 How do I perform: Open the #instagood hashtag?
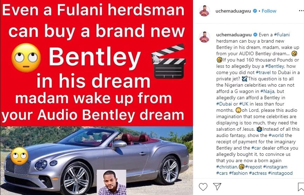[280, 173]
